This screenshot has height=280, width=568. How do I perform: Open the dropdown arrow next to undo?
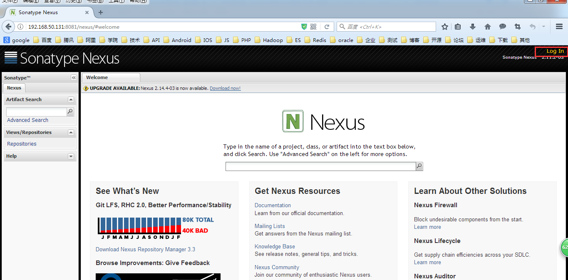point(543,27)
